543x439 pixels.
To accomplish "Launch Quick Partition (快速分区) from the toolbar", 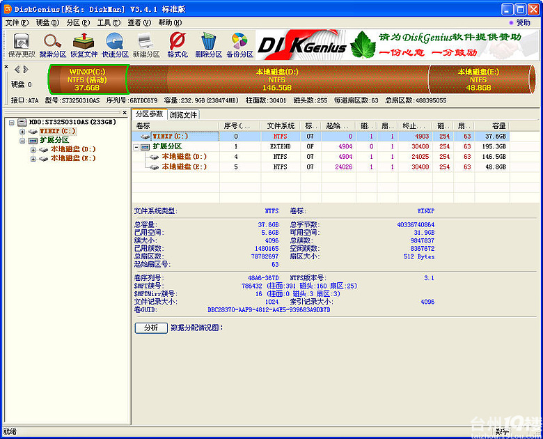I will (x=115, y=45).
